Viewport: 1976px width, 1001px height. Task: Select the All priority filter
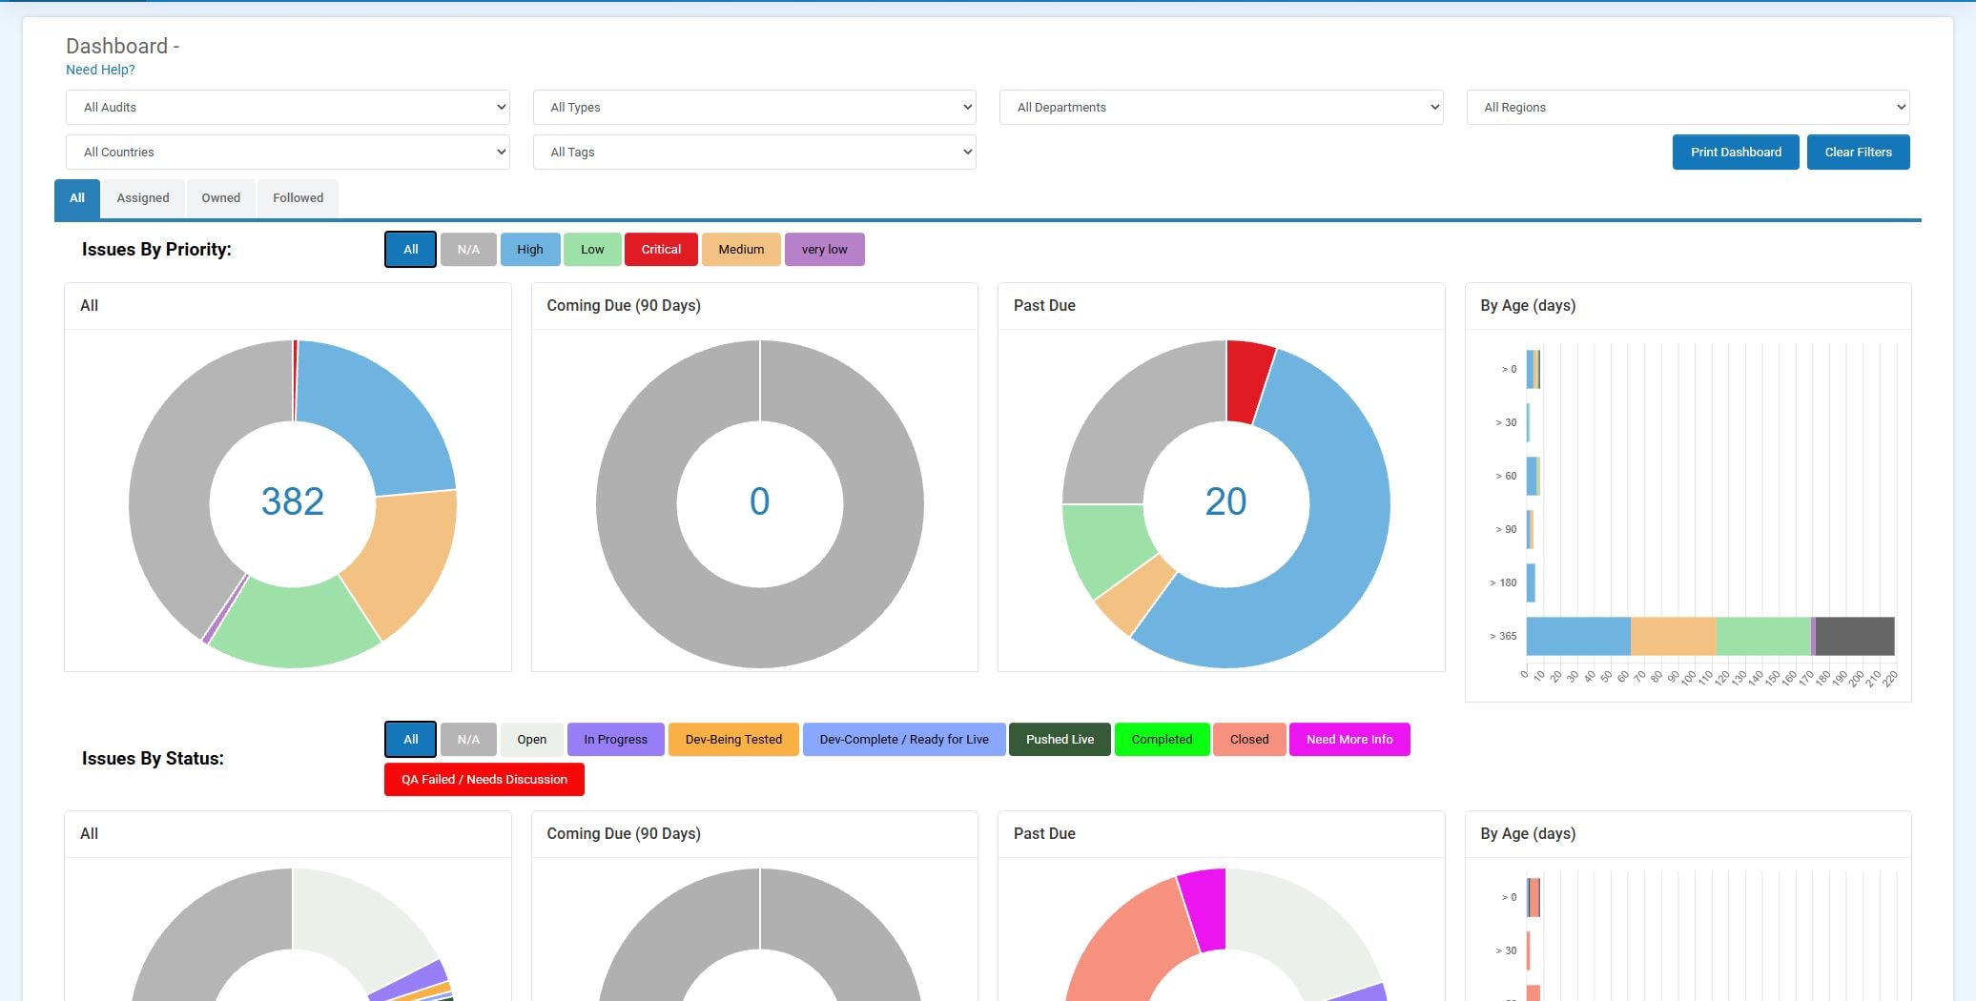point(411,250)
